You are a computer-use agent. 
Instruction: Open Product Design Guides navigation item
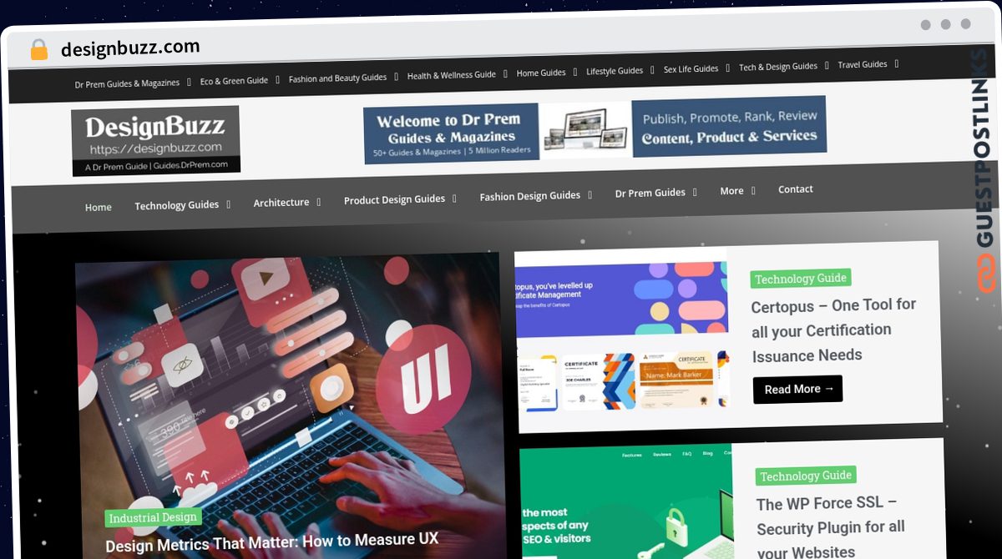point(394,199)
